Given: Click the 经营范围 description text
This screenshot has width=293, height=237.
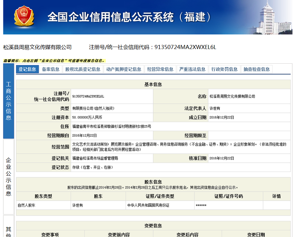Looking at the screenshot, I should [x=179, y=147].
